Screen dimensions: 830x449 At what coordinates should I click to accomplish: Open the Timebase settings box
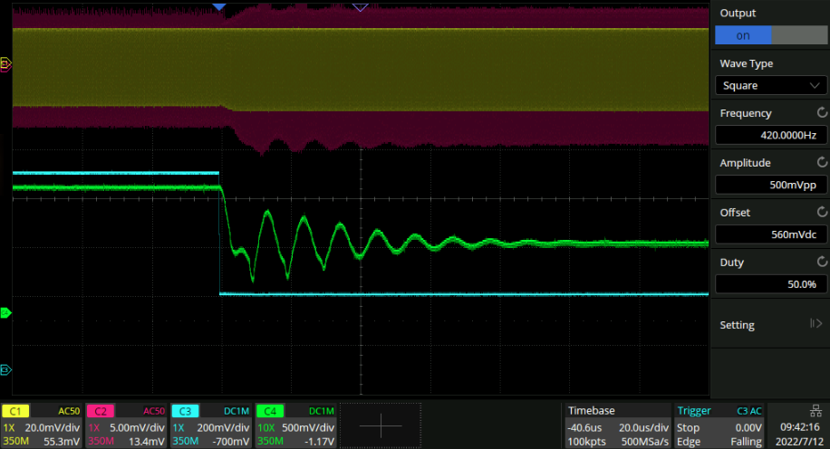coord(616,425)
